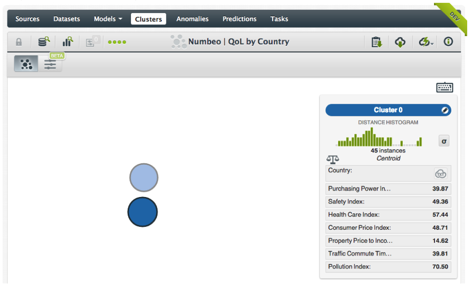
Task: Switch to the cluster bubble view
Action: pos(26,65)
